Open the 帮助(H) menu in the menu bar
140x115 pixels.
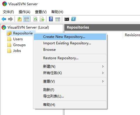click(x=57, y=12)
